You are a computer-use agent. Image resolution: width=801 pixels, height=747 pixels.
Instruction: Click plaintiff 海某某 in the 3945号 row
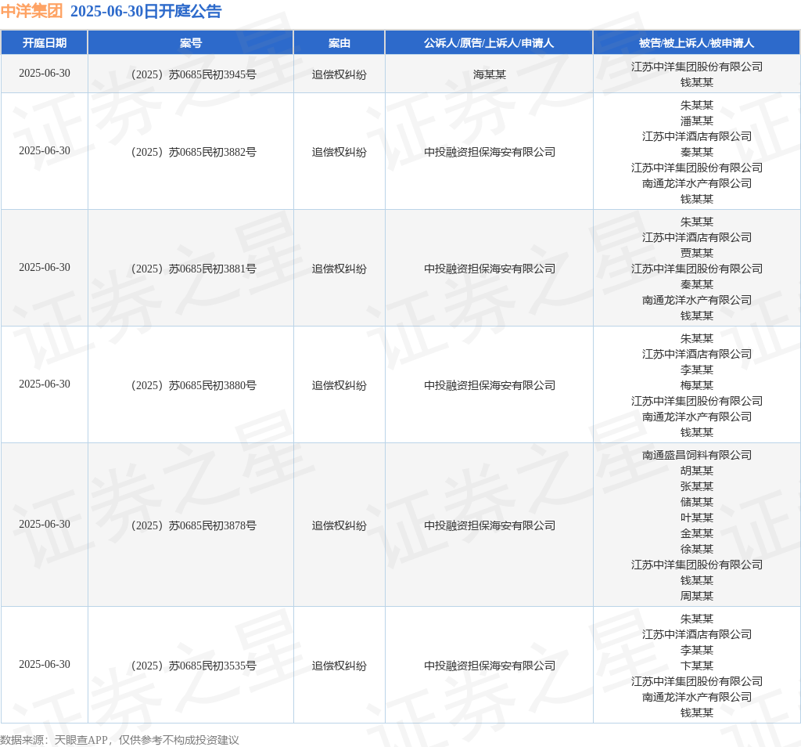[x=490, y=74]
